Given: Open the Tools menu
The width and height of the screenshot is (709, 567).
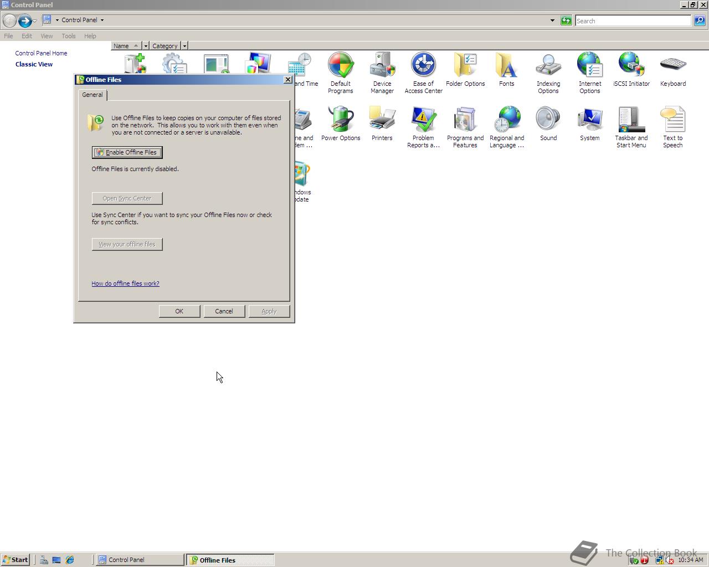Looking at the screenshot, I should (x=69, y=36).
